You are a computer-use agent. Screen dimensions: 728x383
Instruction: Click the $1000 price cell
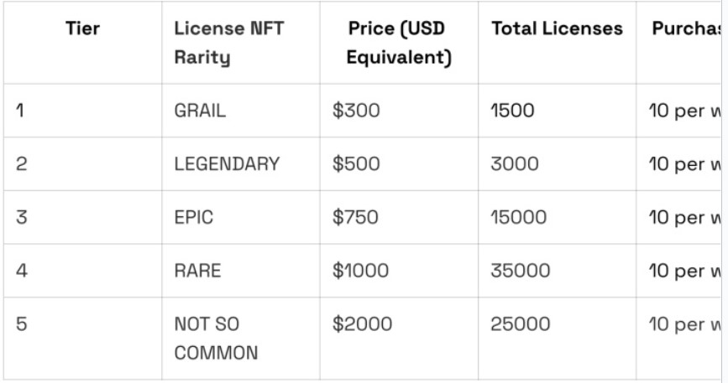pos(360,271)
